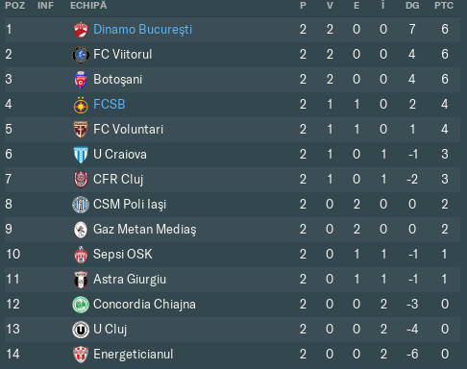Select the Astra Giurgiu team name
Screen dimensions: 467x369
130,279
